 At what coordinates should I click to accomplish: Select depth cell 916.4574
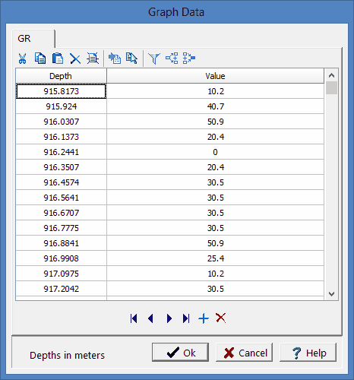pos(61,182)
